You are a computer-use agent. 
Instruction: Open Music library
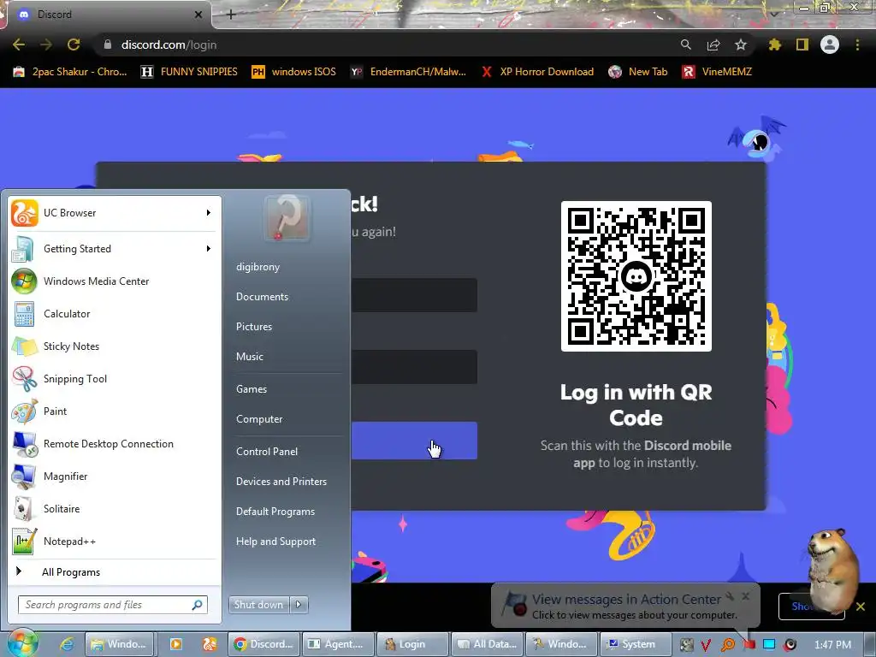(249, 357)
